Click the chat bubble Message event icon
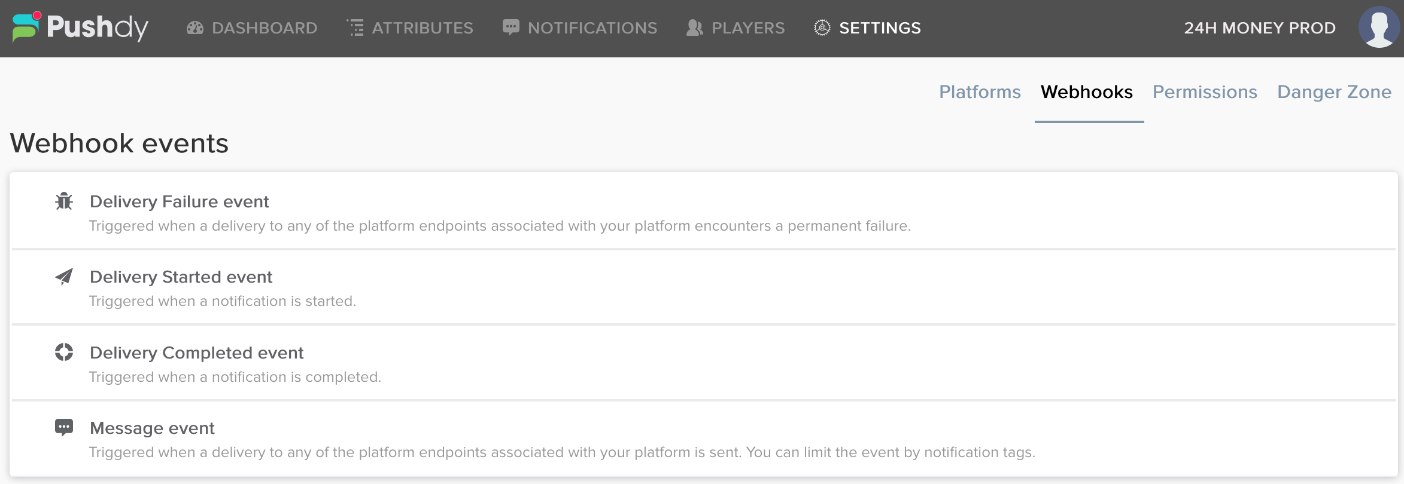The image size is (1404, 484). pyautogui.click(x=64, y=428)
